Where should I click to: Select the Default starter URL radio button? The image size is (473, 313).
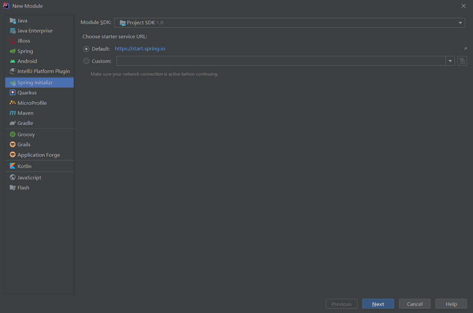click(x=86, y=49)
